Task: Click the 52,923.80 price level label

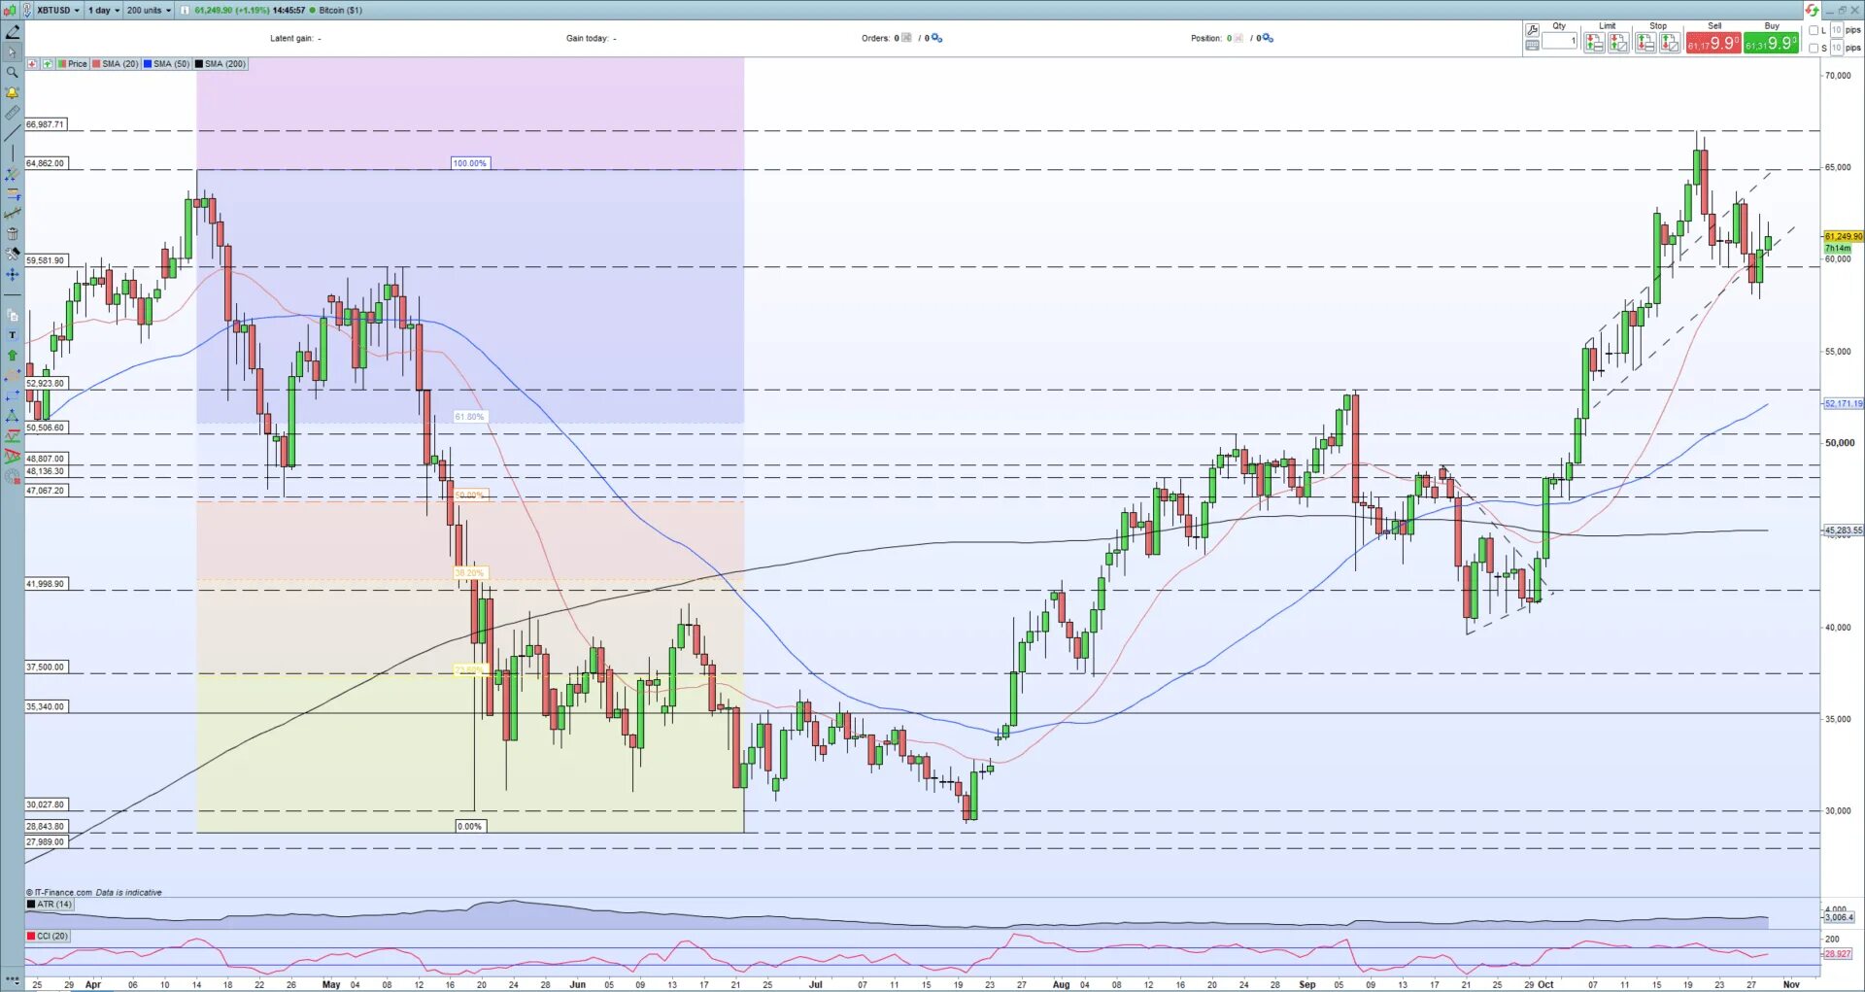Action: click(46, 384)
